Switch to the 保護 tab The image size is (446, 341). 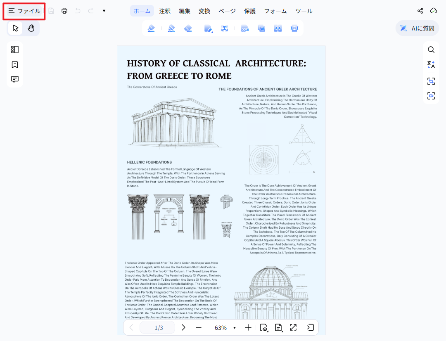click(x=250, y=11)
